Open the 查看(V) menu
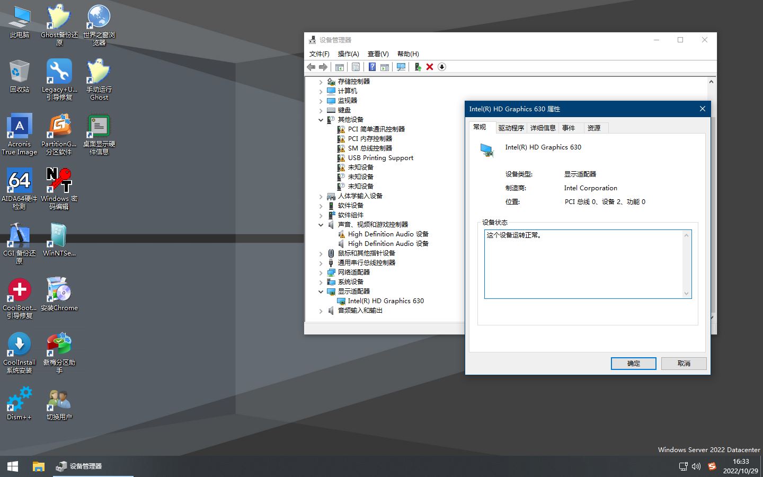Viewport: 763px width, 477px height. click(x=378, y=54)
